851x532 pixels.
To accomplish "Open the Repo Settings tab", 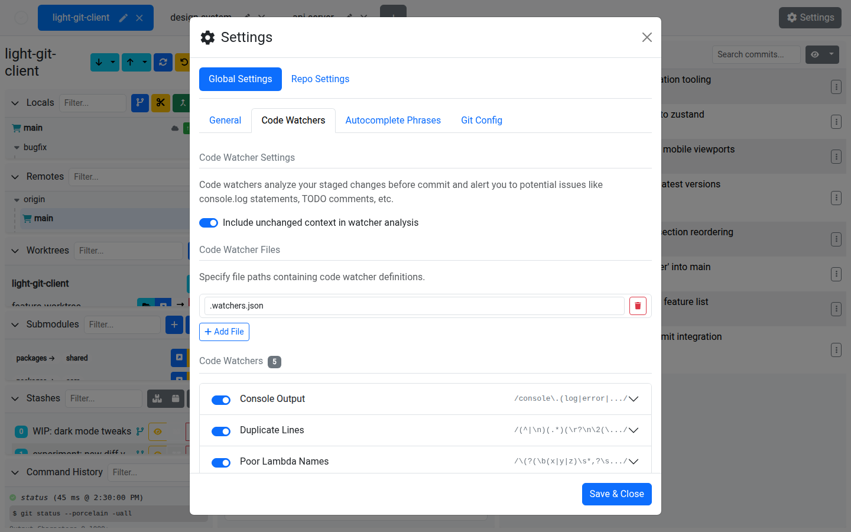I will tap(320, 79).
